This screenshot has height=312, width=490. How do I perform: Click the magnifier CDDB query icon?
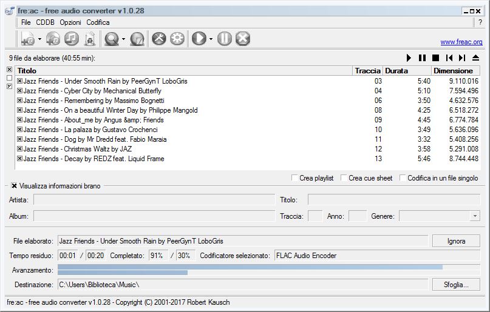(112, 39)
